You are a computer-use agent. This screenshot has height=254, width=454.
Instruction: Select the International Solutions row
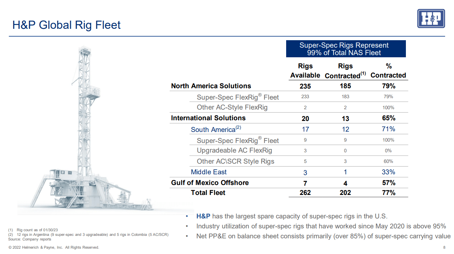tap(208, 118)
